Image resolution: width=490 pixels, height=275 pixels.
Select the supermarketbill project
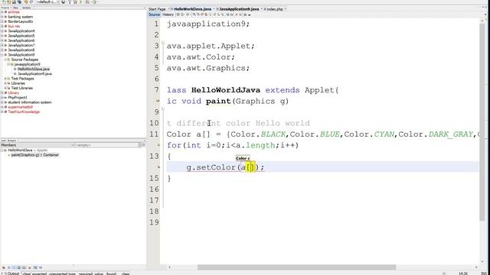[x=21, y=107]
